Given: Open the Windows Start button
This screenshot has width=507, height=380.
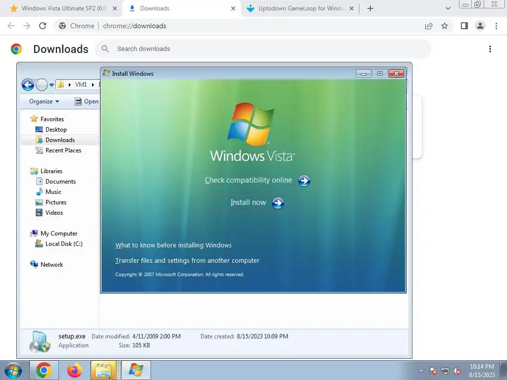Looking at the screenshot, I should tap(13, 370).
